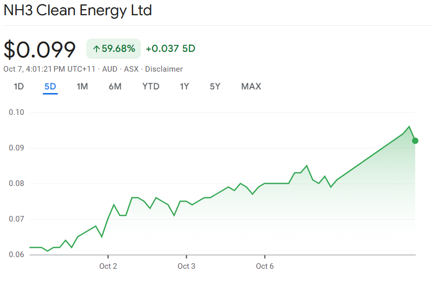Show the YTD price chart

(x=151, y=86)
